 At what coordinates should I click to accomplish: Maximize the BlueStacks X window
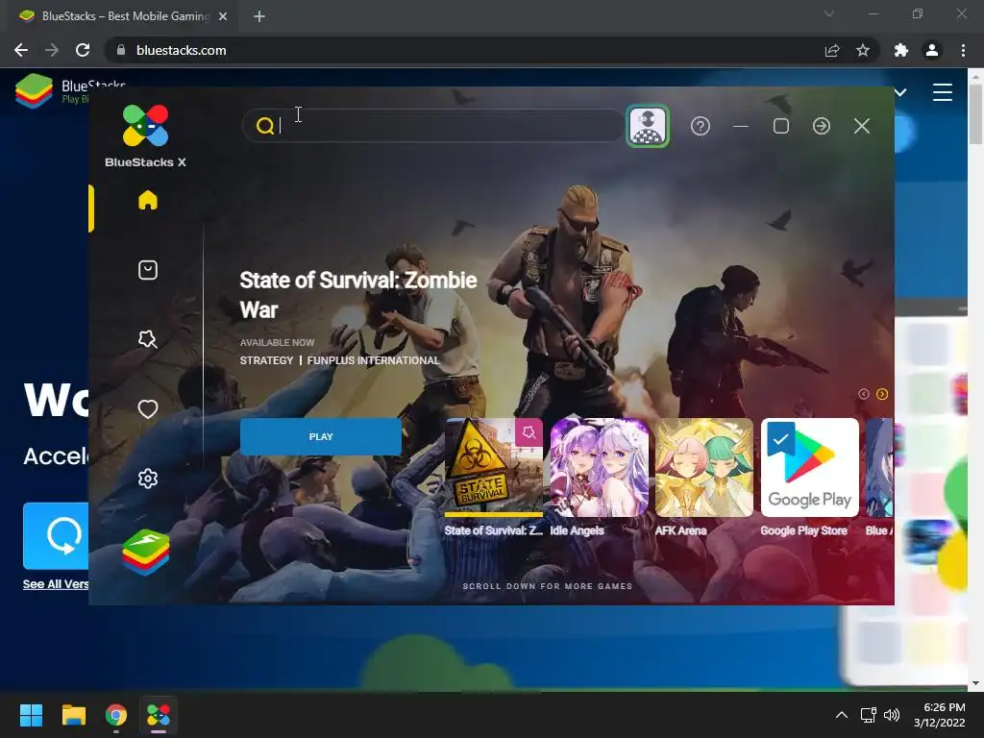(x=781, y=126)
